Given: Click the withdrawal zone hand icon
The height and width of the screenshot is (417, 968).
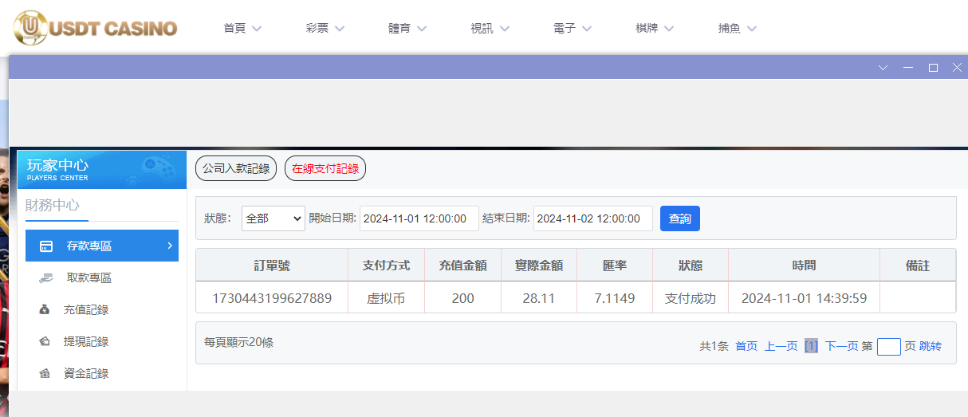Looking at the screenshot, I should coord(45,277).
